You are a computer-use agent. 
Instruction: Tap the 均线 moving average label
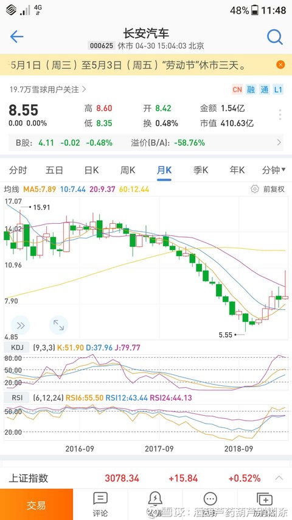[x=12, y=190]
